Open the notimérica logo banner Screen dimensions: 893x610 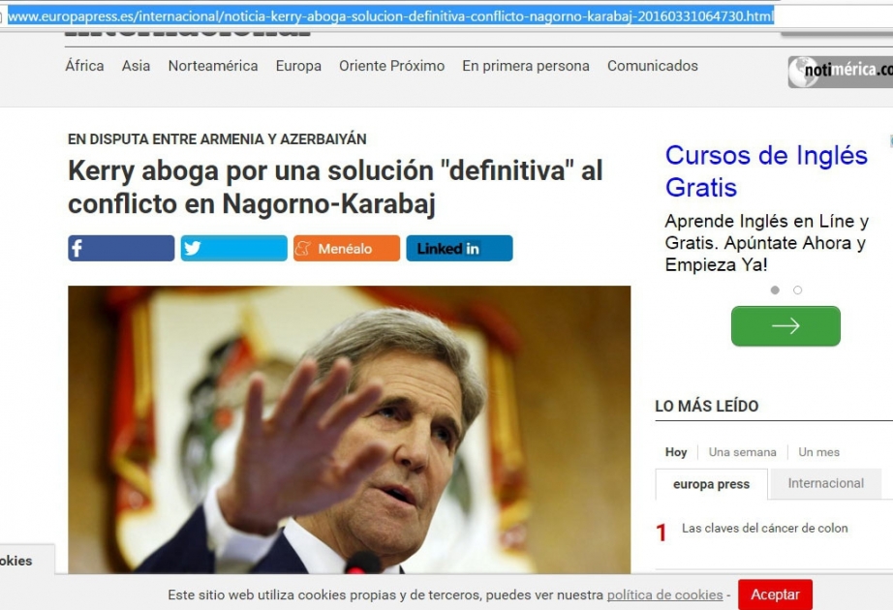(841, 72)
